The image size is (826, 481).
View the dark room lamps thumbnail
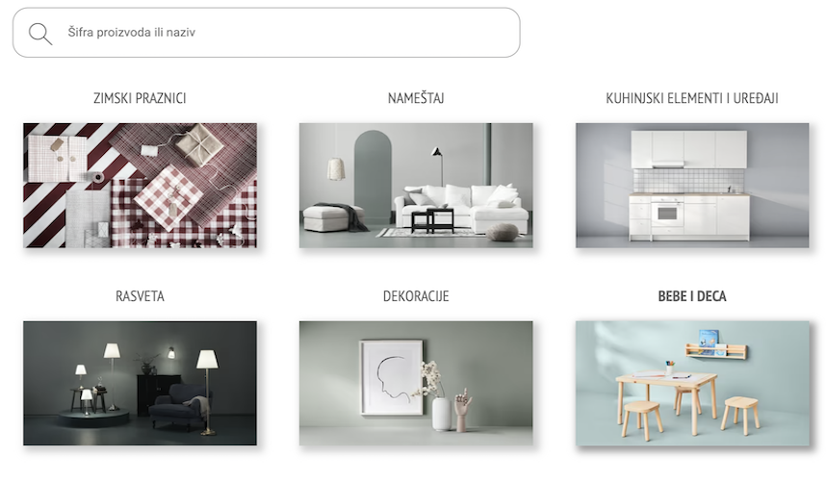pos(141,383)
